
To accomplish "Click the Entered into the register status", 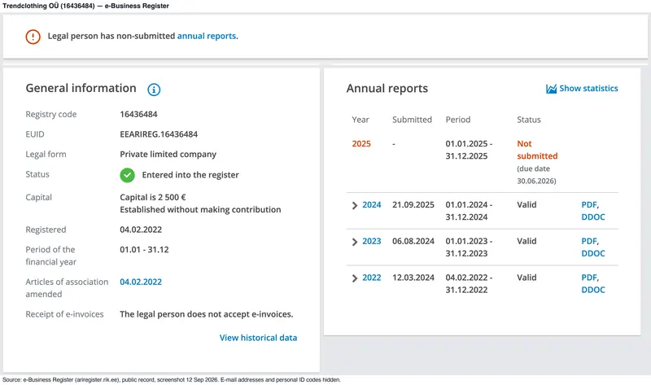I will point(190,175).
